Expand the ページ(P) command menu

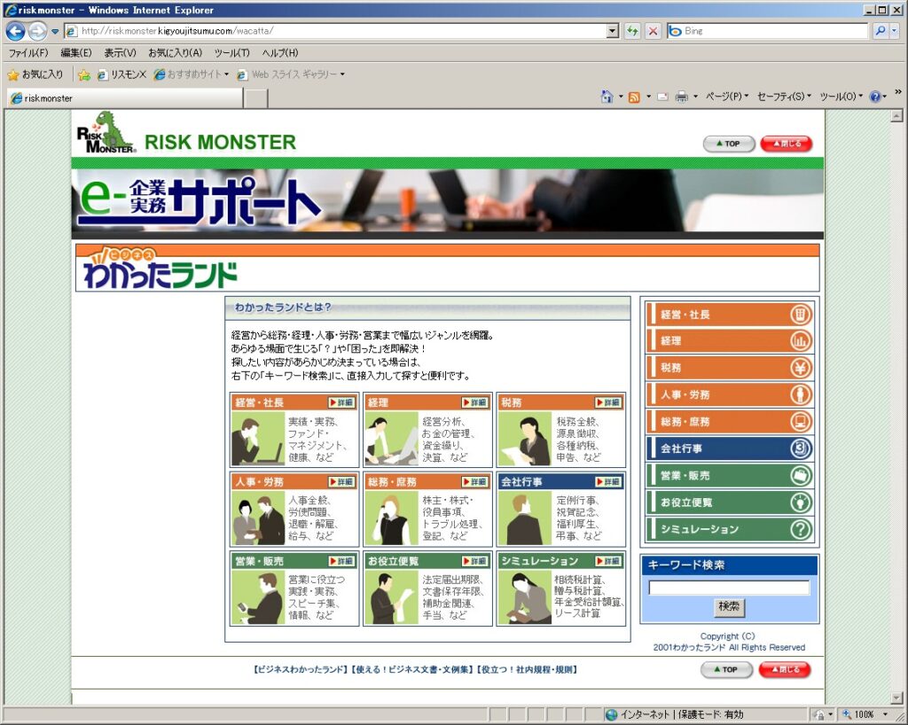pyautogui.click(x=726, y=97)
